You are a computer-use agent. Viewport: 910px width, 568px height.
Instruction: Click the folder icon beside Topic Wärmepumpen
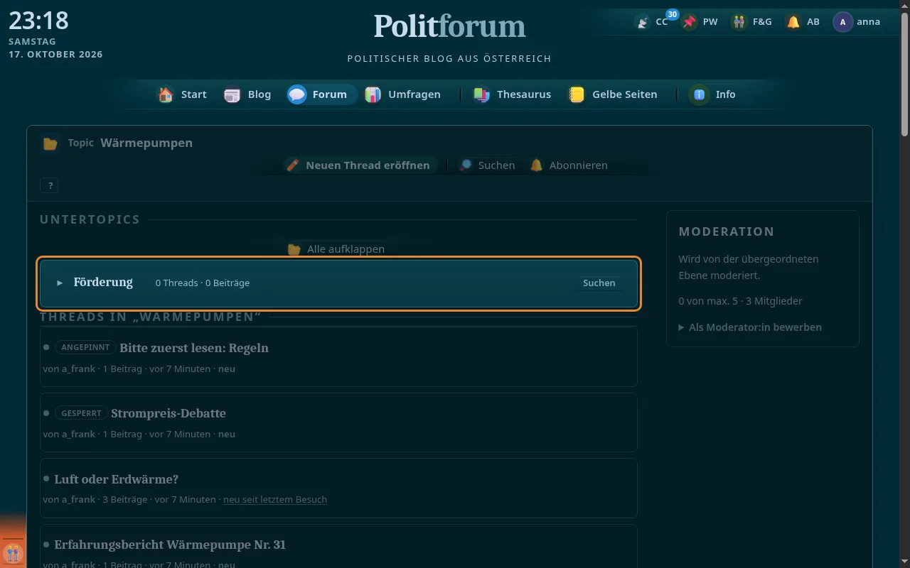(50, 143)
